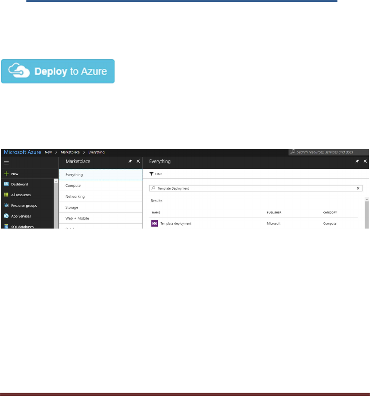Click the App Services globe icon
Screen dimensions: 370x396
pos(6,216)
